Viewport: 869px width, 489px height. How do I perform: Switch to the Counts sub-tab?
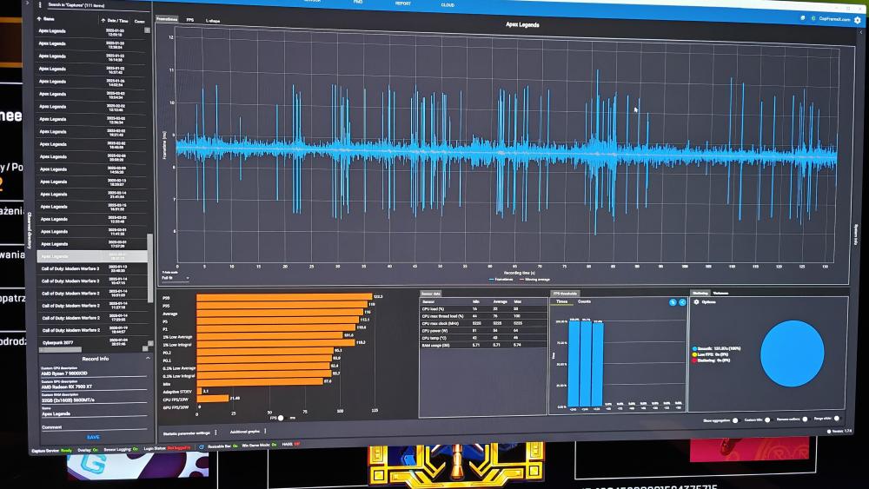pos(584,301)
